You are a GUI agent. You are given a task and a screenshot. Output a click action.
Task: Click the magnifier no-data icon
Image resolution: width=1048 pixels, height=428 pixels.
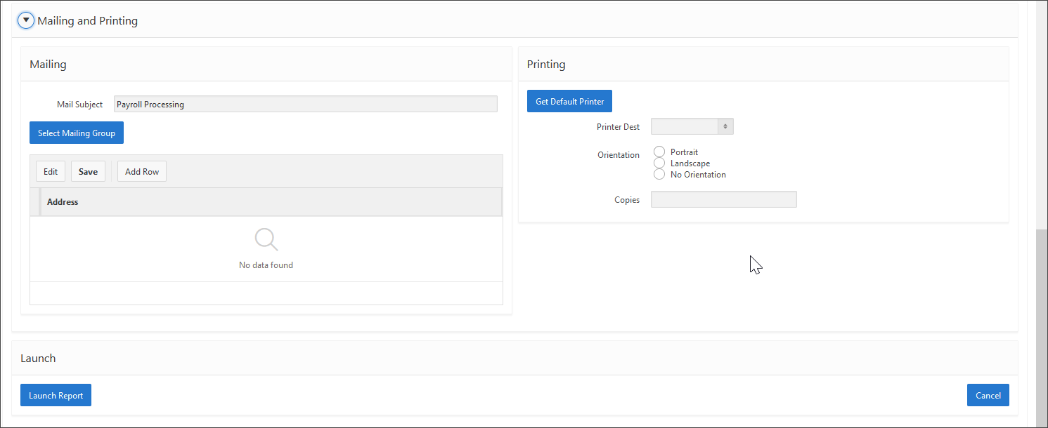(266, 239)
